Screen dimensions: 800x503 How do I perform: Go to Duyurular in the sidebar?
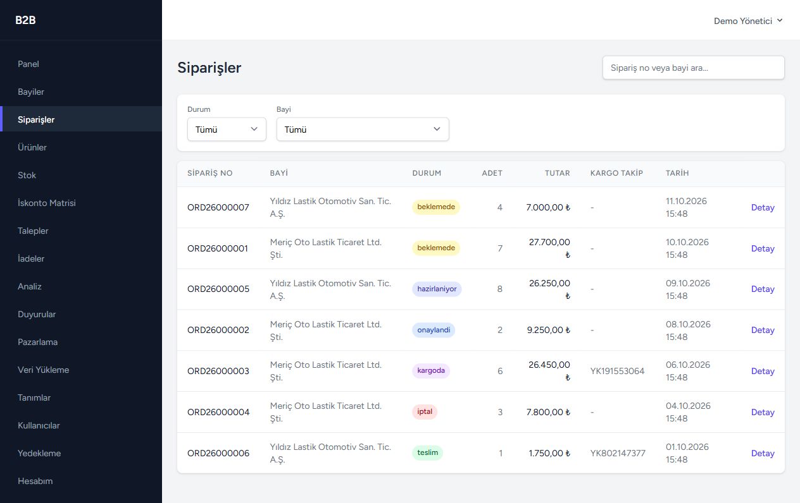point(81,314)
